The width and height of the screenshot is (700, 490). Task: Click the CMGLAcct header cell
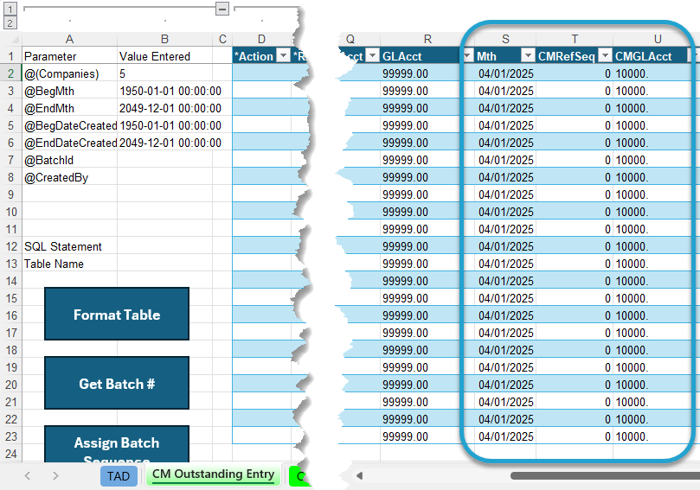pos(650,56)
